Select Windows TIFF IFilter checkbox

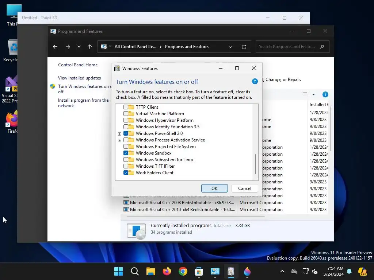pos(126,166)
